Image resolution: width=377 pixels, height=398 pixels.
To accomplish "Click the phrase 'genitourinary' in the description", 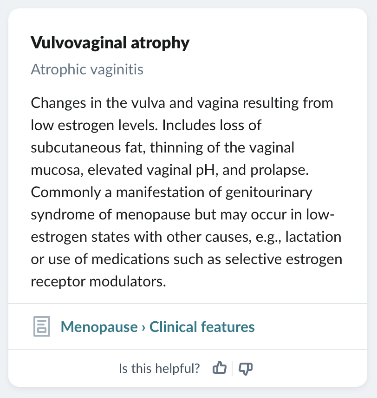I will click(x=269, y=192).
